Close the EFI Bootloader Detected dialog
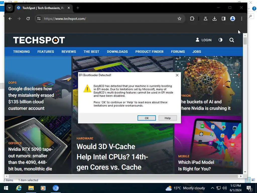The height and width of the screenshot is (193, 257). (177, 75)
